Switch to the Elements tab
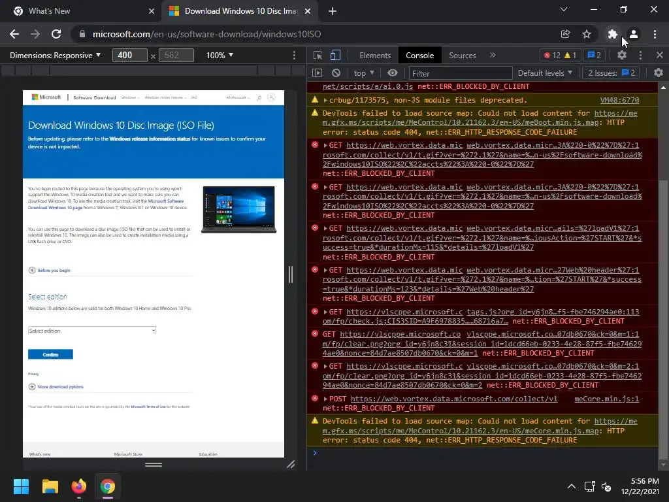The image size is (669, 502). [375, 55]
